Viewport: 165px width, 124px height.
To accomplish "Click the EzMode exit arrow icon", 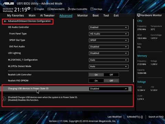I will click(x=141, y=117).
